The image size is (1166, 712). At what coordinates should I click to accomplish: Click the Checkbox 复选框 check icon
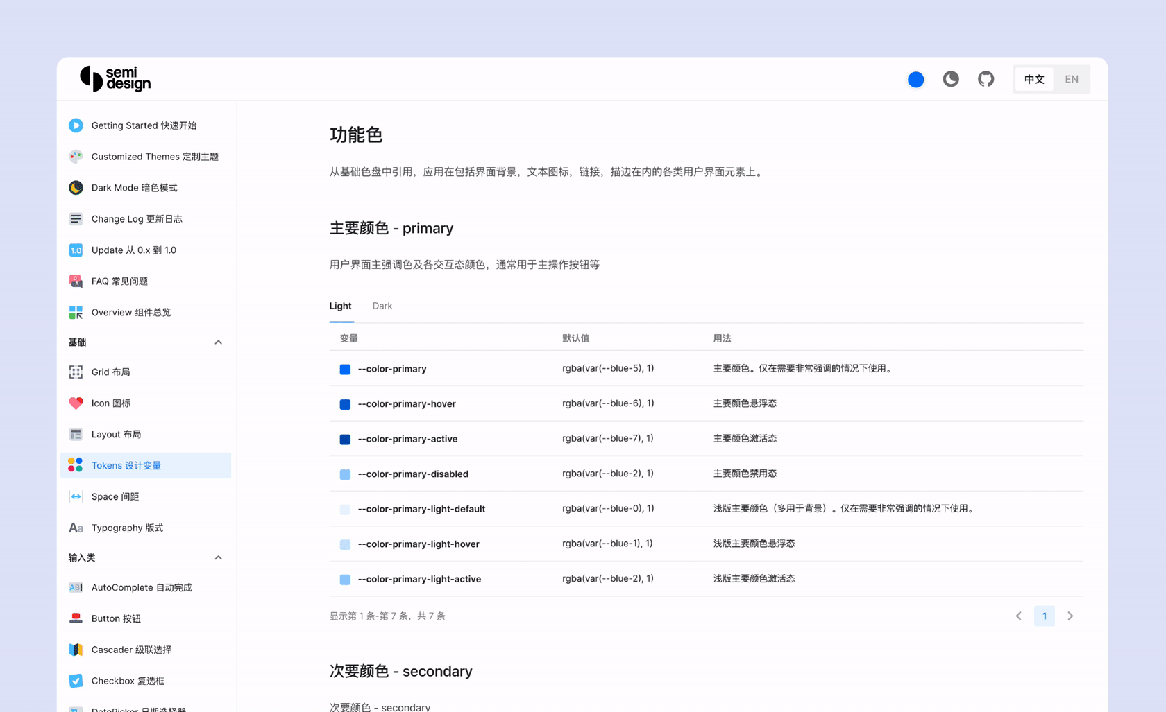[x=76, y=681]
